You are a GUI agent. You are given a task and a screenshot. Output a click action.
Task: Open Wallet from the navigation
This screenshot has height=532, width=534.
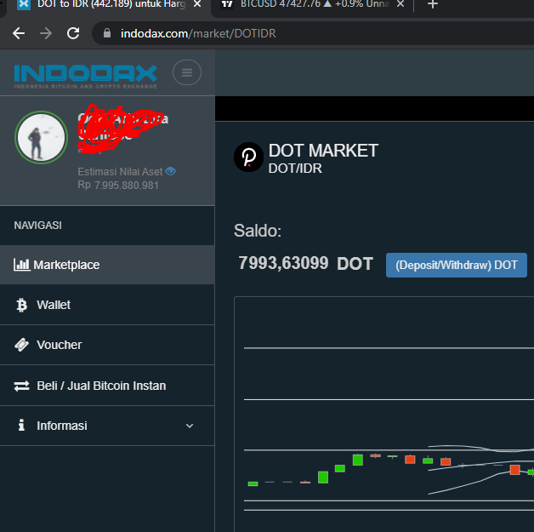coord(107,305)
